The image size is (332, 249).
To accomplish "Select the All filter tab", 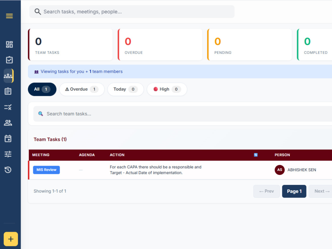I will coord(42,89).
